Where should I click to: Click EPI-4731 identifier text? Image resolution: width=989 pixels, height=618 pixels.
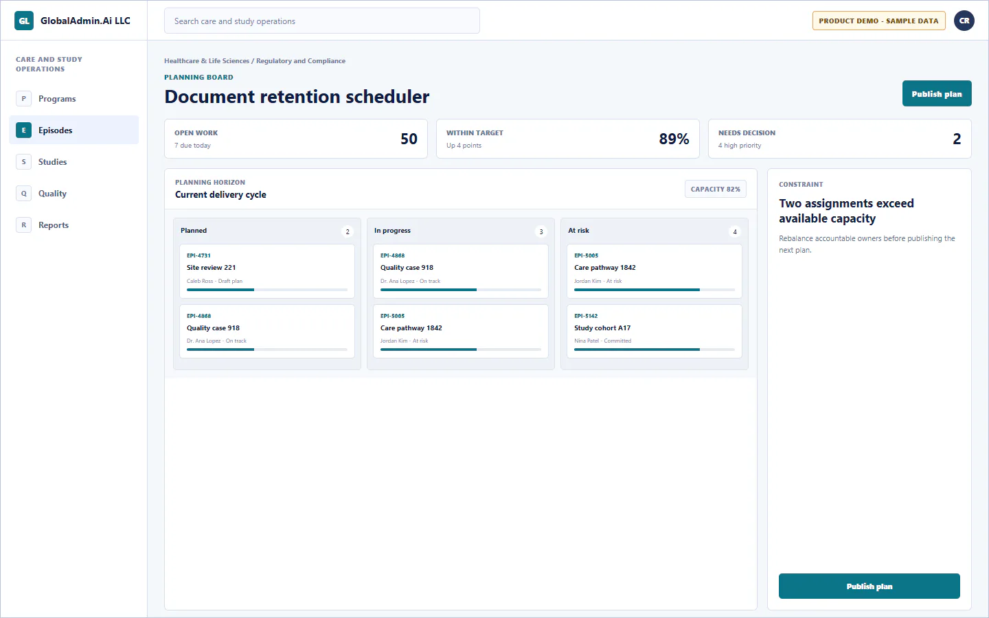[x=198, y=255]
